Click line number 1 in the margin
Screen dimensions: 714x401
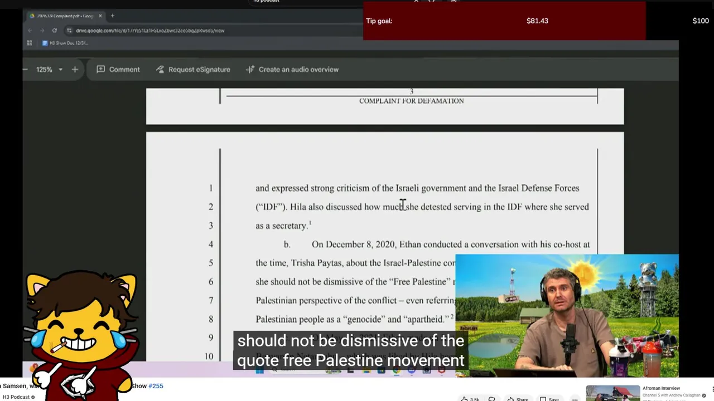pyautogui.click(x=211, y=188)
